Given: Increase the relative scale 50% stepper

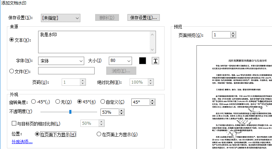Looking at the screenshot, I should (x=101, y=122).
